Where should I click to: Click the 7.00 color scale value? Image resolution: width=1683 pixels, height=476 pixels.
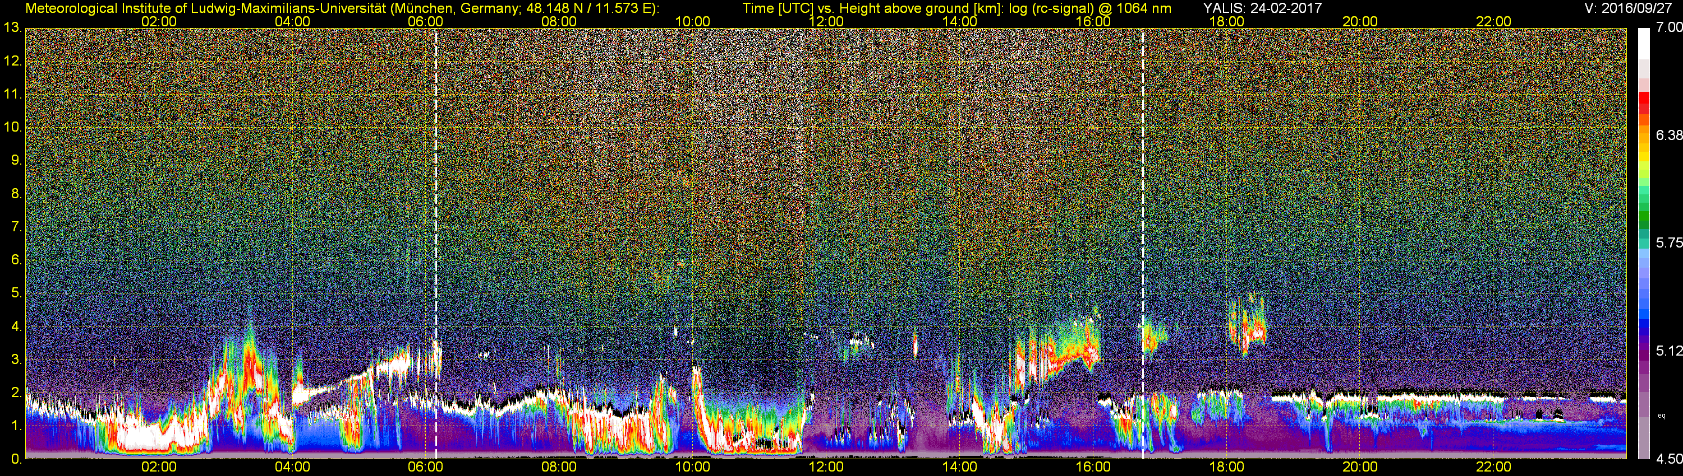click(1668, 27)
